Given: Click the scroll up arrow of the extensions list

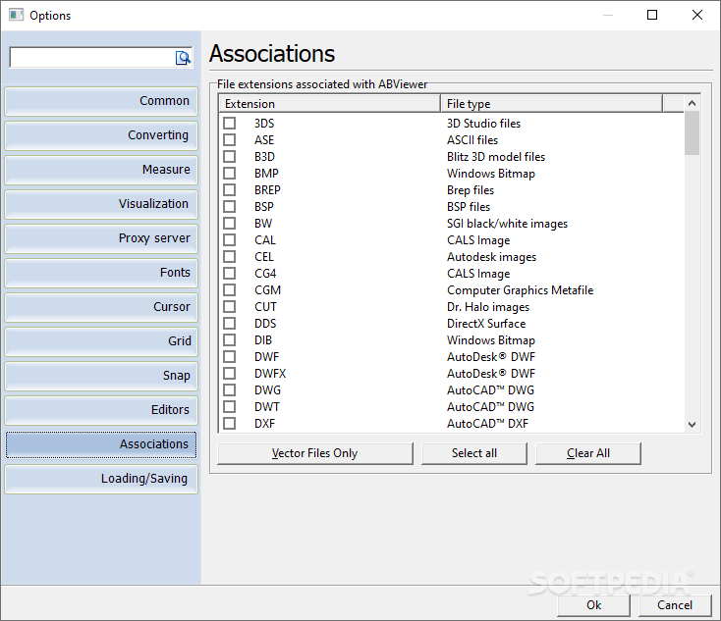Looking at the screenshot, I should [x=693, y=103].
